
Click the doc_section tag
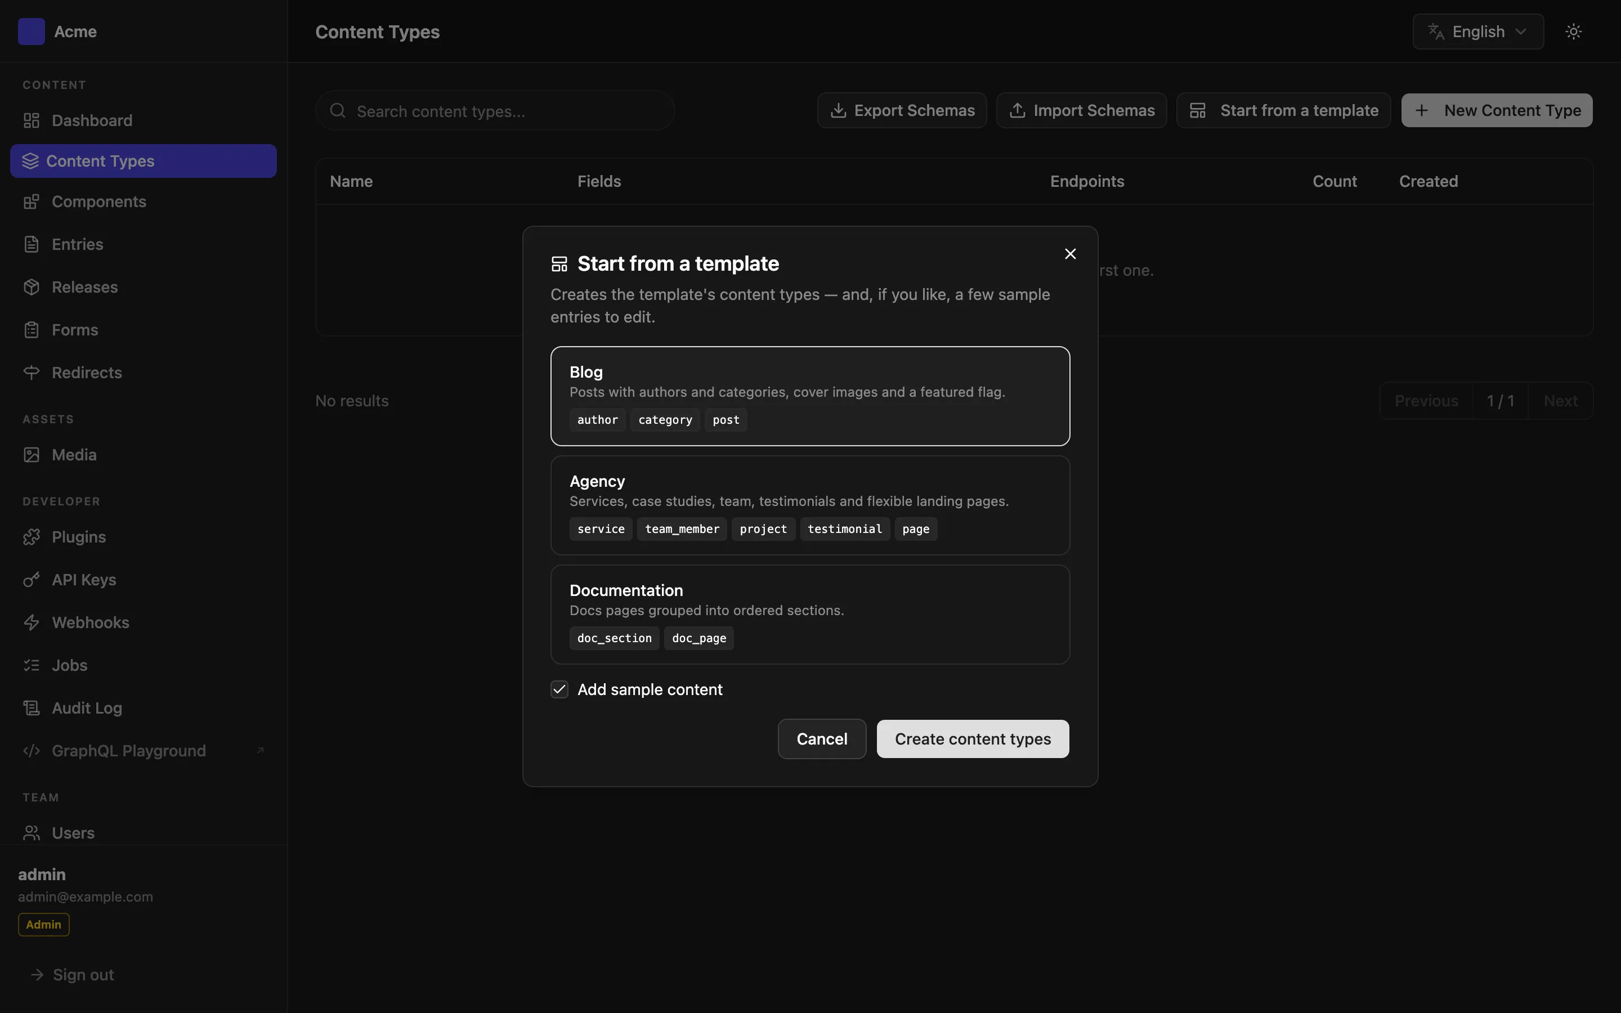pyautogui.click(x=614, y=639)
